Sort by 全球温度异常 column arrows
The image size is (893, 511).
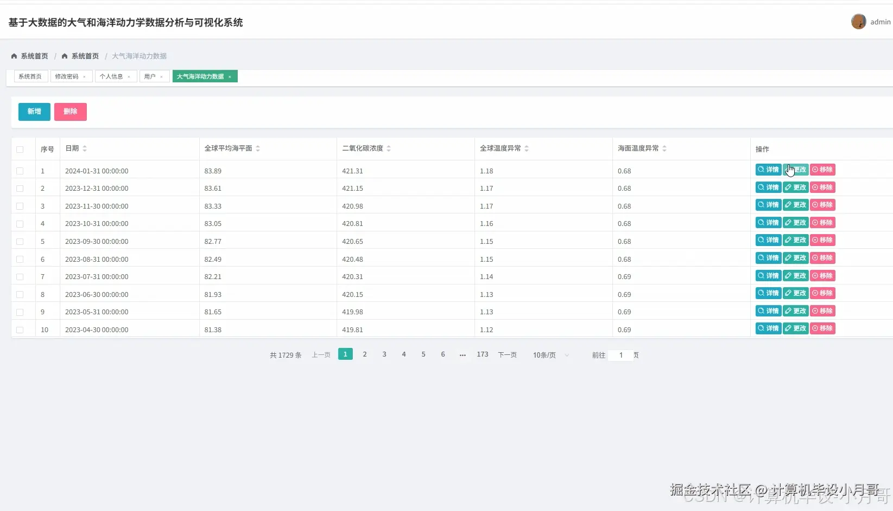coord(527,148)
